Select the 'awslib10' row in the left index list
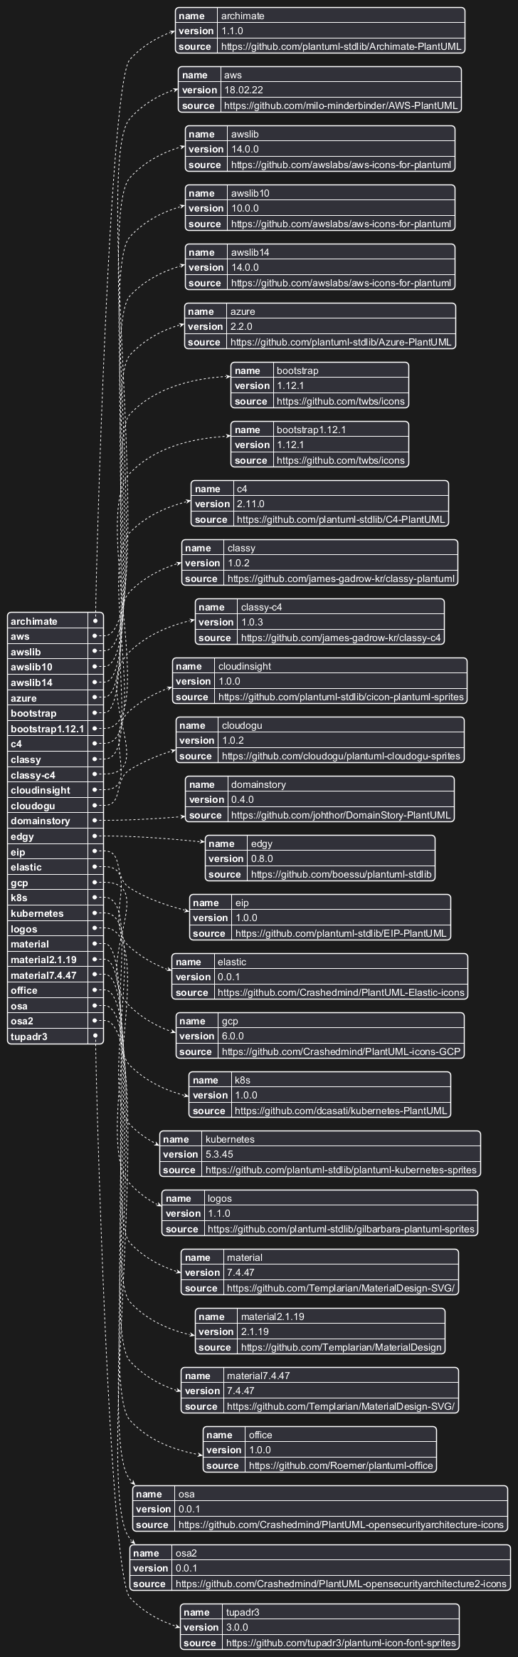The height and width of the screenshot is (1657, 518). [55, 667]
